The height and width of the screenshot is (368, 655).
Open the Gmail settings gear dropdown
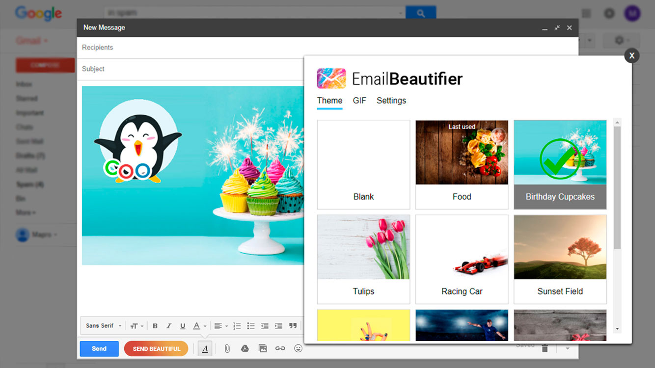[x=621, y=40]
